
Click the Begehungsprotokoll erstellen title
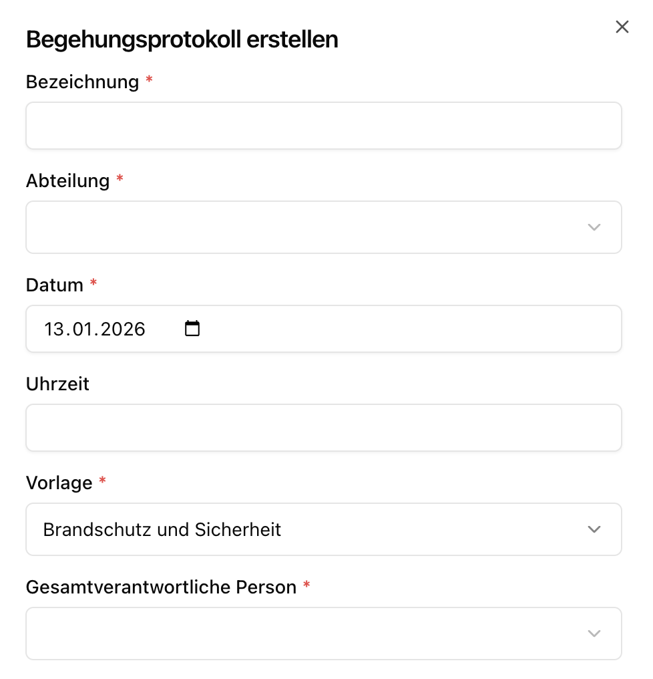pos(182,39)
